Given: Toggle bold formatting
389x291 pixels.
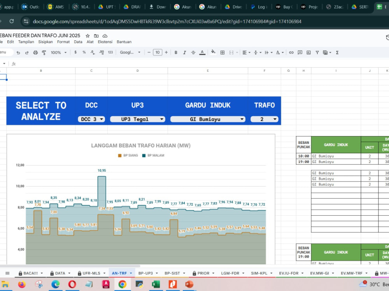Looking at the screenshot, I should point(176,52).
